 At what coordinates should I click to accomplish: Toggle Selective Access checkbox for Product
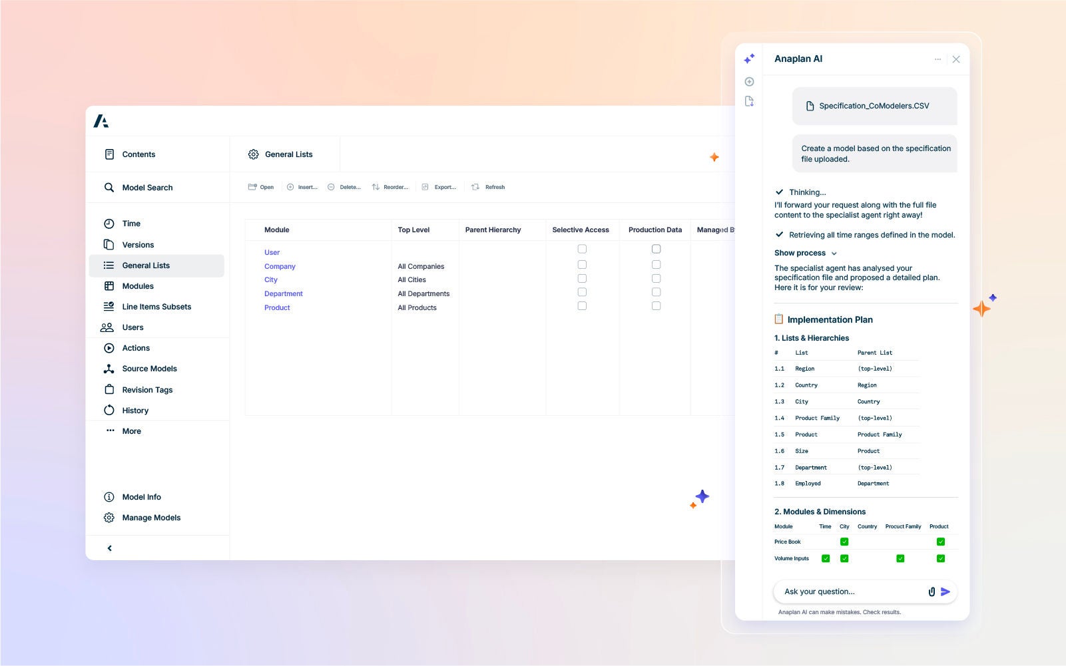click(582, 306)
